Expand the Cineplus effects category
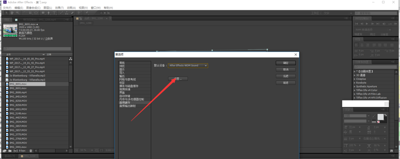The width and height of the screenshot is (400, 159). [355, 79]
